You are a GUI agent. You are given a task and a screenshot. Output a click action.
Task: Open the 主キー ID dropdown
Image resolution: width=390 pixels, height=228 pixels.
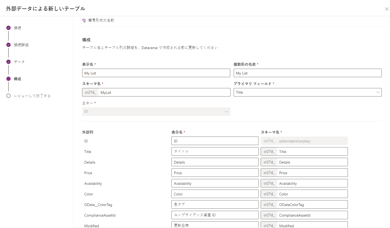(156, 111)
